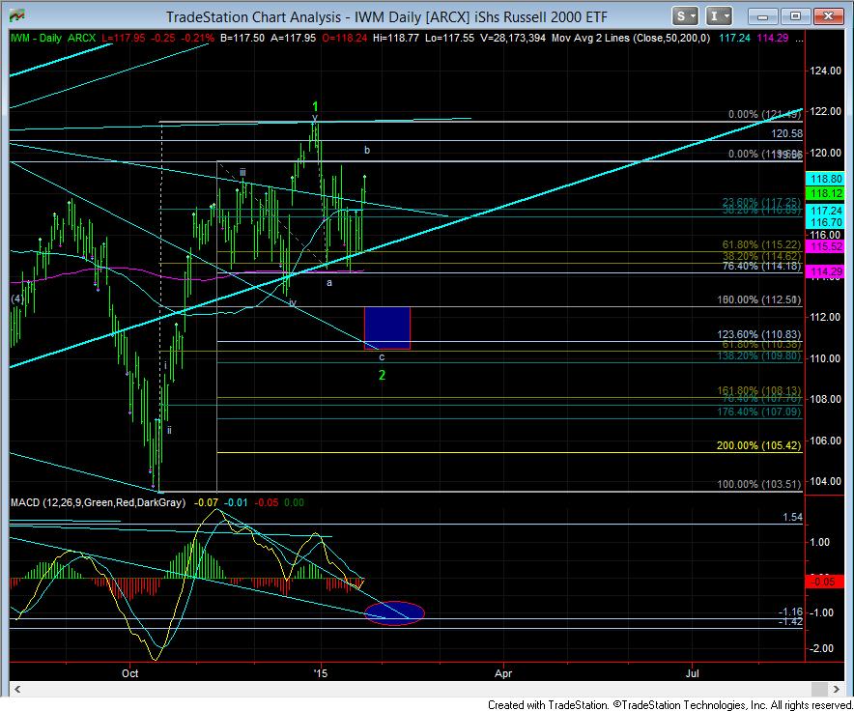Click the '104.00' price axis label

coord(825,481)
